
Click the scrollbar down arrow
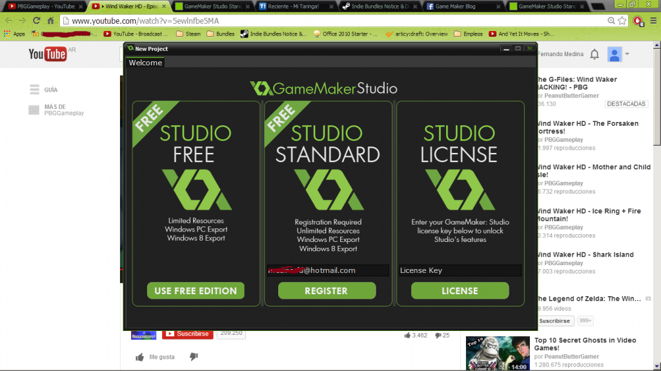click(x=656, y=366)
